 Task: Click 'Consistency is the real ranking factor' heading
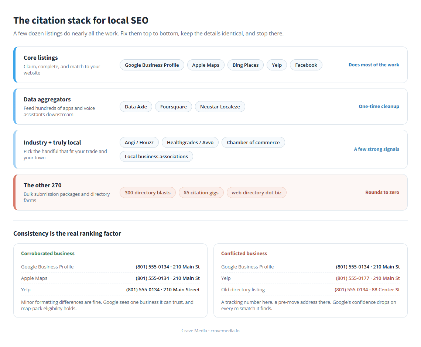click(67, 233)
